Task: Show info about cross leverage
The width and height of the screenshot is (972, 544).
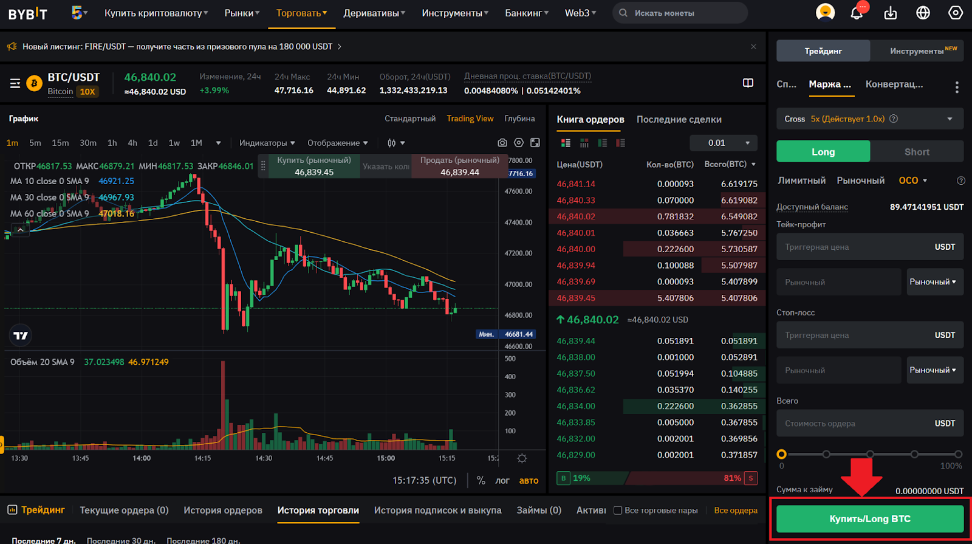Action: coord(894,119)
